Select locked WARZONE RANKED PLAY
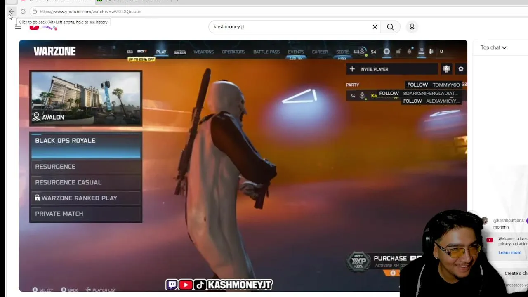 [86, 198]
